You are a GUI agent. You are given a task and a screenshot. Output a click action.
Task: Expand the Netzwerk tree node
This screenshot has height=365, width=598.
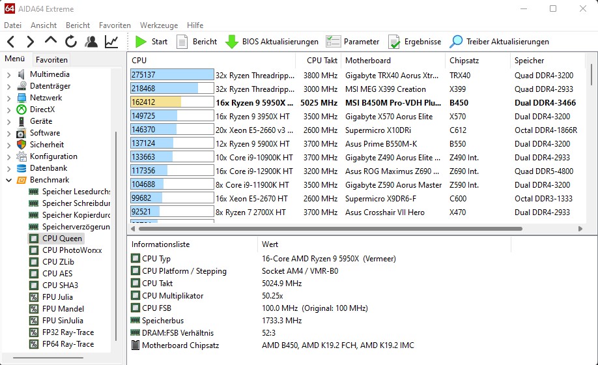point(8,98)
